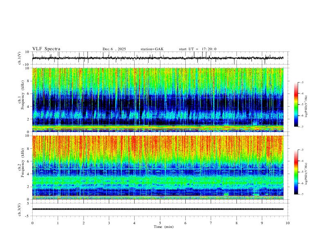The height and width of the screenshot is (250, 324).
Task: Click the ch.3 voltage trace line
Action: (157, 209)
